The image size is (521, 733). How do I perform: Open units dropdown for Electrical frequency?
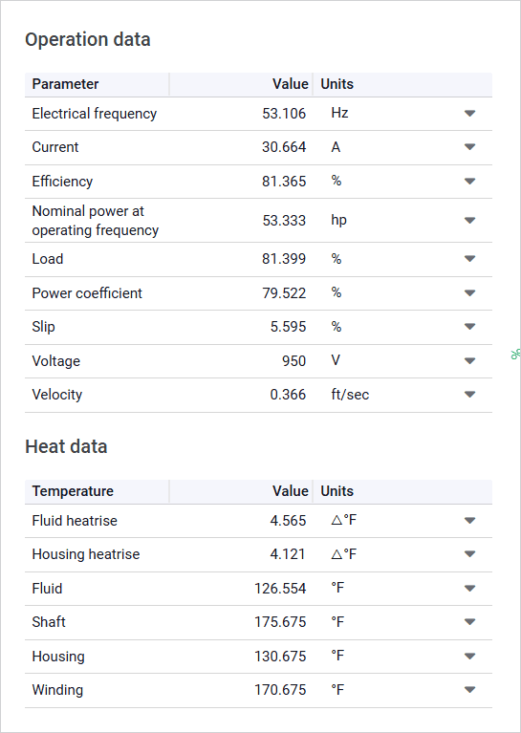(x=469, y=113)
